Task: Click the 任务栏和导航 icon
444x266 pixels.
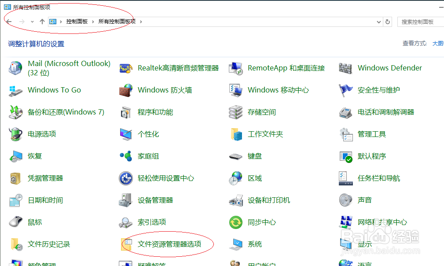Action: (x=346, y=178)
